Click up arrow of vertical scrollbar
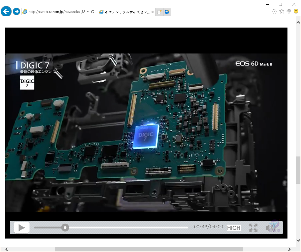The height and width of the screenshot is (252, 301). click(x=298, y=22)
